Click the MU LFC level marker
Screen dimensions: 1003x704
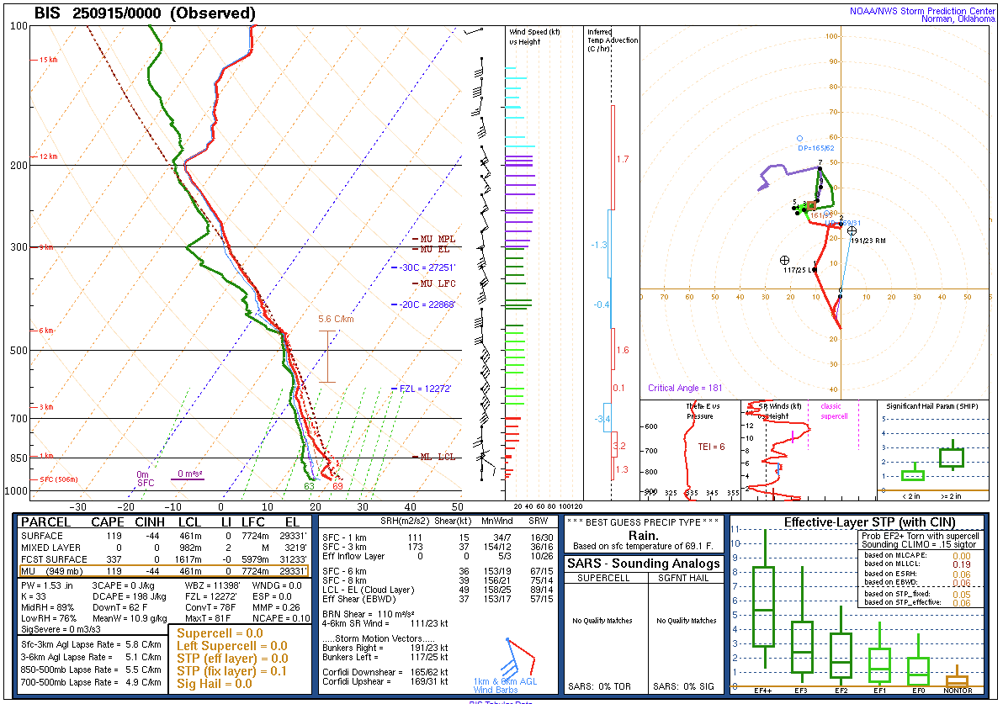point(438,283)
